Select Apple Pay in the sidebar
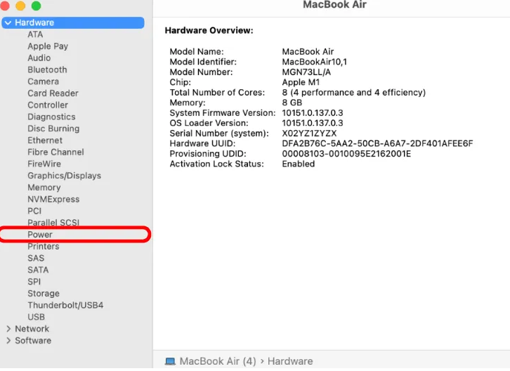 [48, 46]
